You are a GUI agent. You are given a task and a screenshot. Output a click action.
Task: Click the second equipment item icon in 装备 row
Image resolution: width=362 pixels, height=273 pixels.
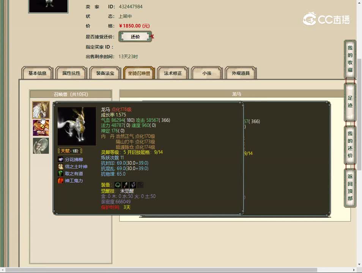click(x=126, y=185)
